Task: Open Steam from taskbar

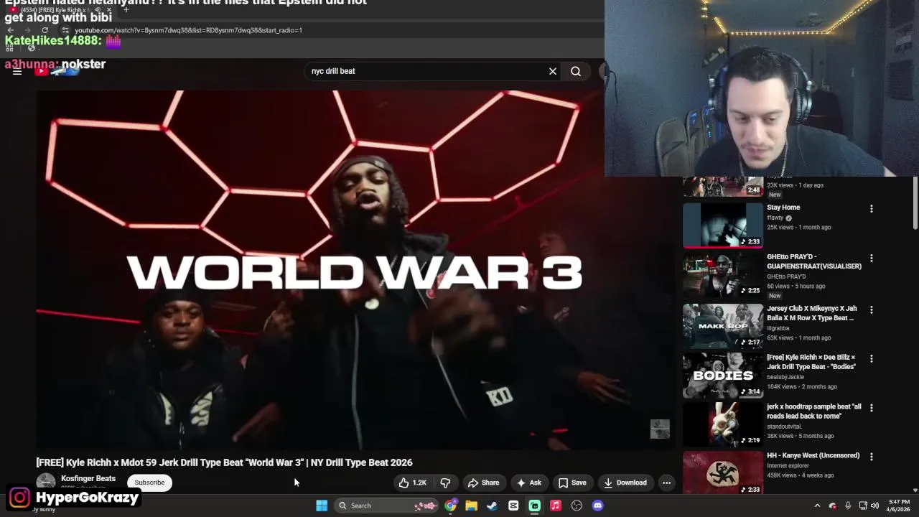Action: (492, 506)
